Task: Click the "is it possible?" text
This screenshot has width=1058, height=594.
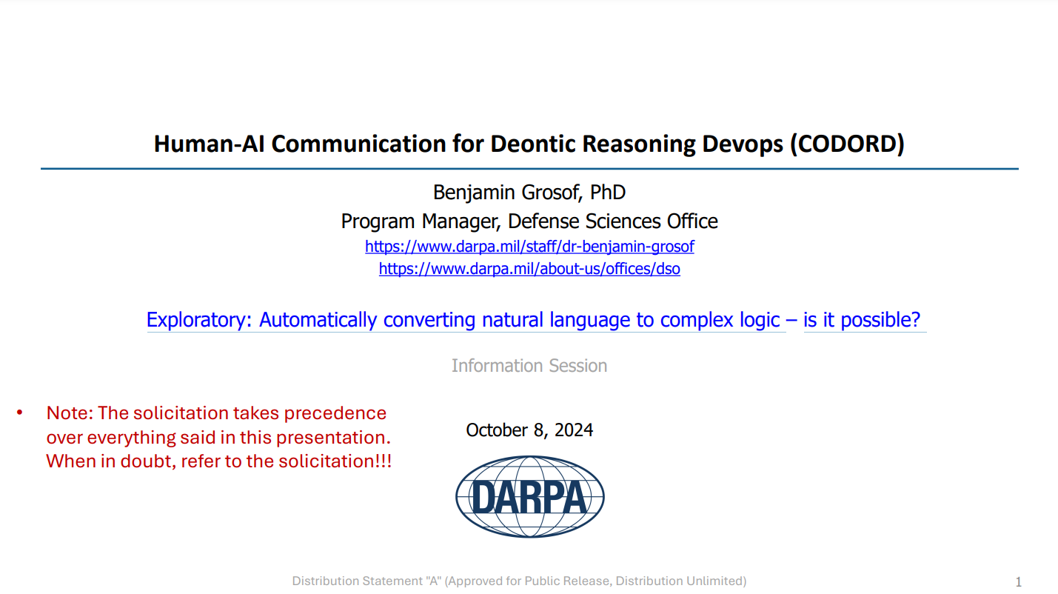Action: (862, 320)
